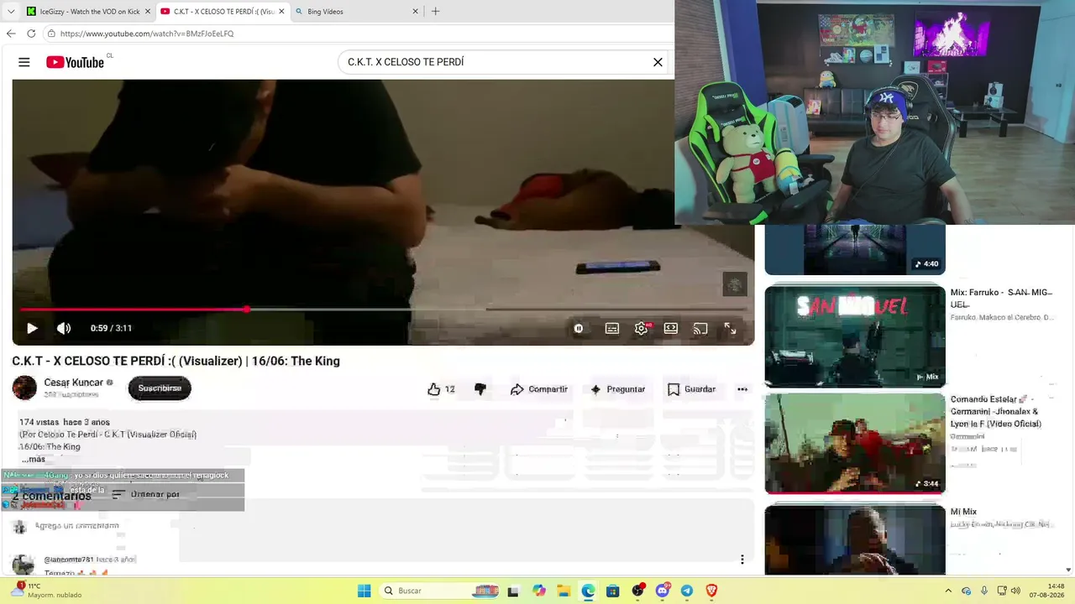This screenshot has width=1075, height=604.
Task: Open the Preguntar AI button
Action: pyautogui.click(x=617, y=389)
